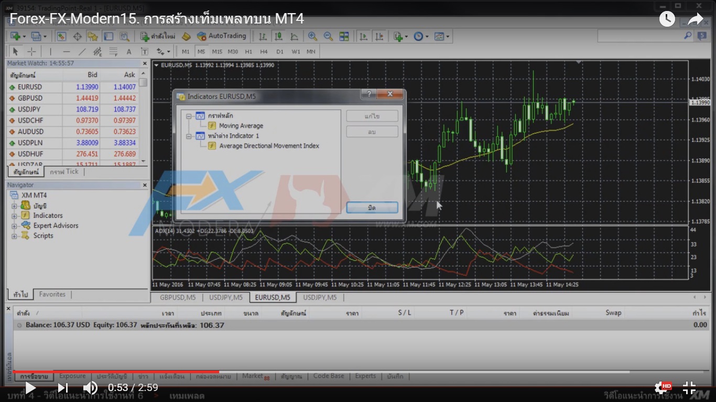Image resolution: width=716 pixels, height=402 pixels.
Task: Select the Cursor arrow tool
Action: [x=15, y=51]
